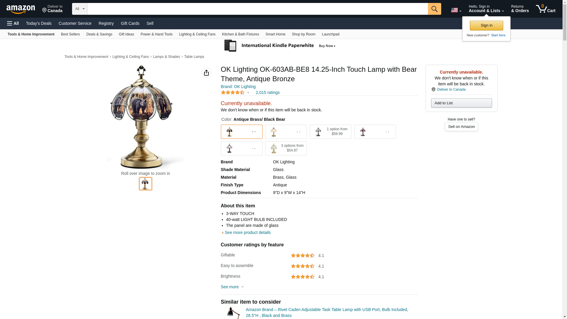Click the US flag language selector
The height and width of the screenshot is (319, 567).
(x=456, y=10)
